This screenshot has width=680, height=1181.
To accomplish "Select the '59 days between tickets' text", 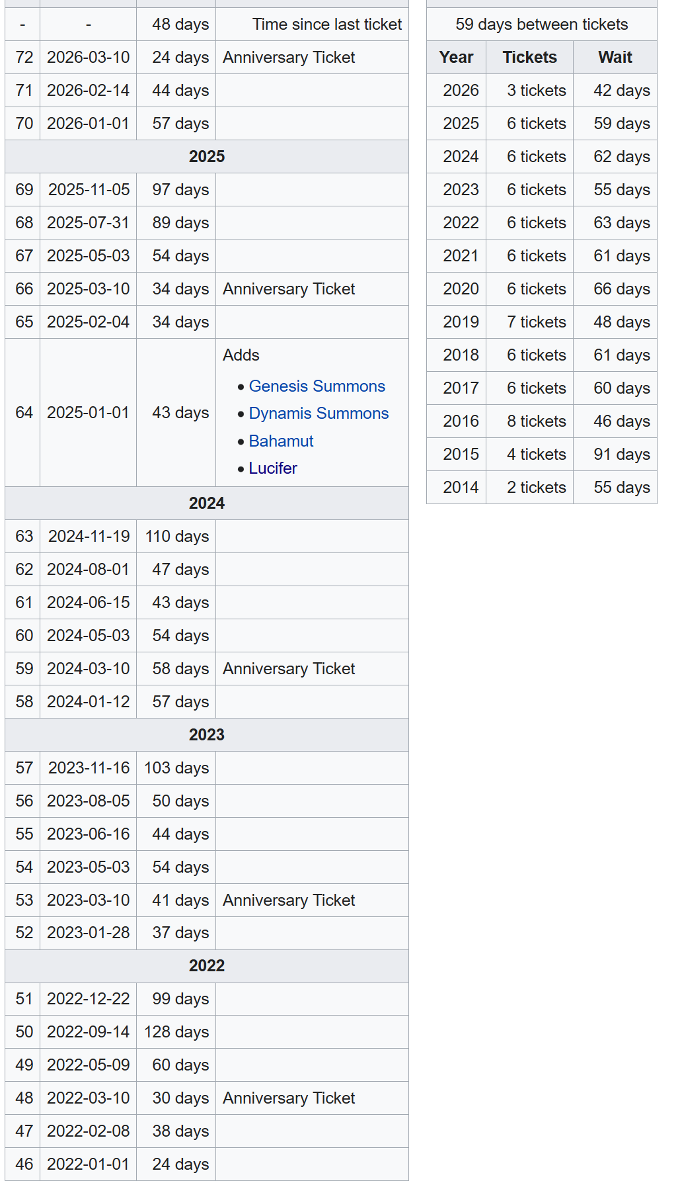I will point(542,24).
